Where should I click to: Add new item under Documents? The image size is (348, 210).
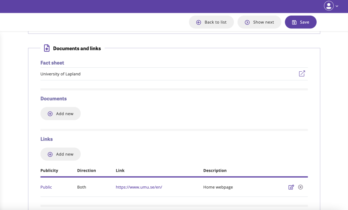pyautogui.click(x=60, y=114)
